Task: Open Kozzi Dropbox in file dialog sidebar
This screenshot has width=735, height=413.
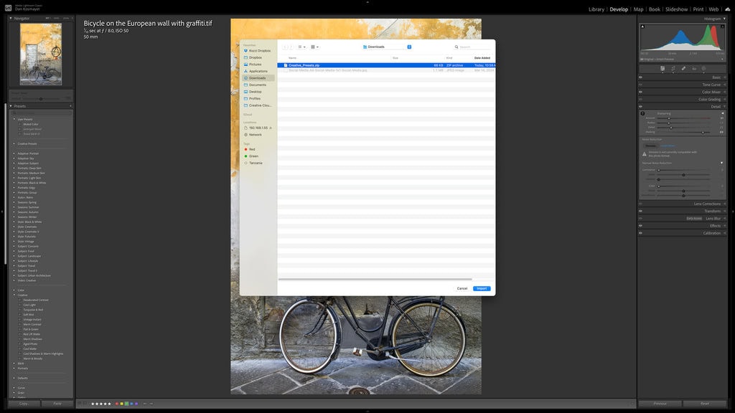Action: click(x=258, y=51)
